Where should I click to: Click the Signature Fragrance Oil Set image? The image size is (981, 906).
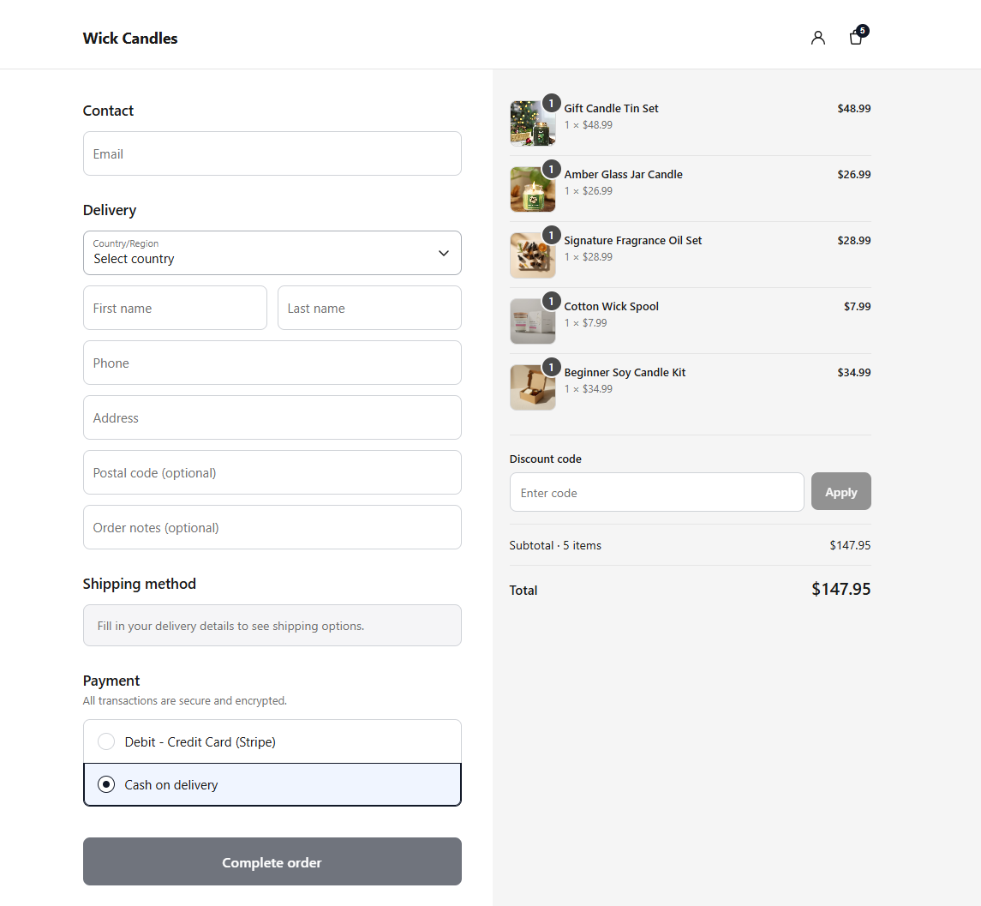tap(532, 255)
